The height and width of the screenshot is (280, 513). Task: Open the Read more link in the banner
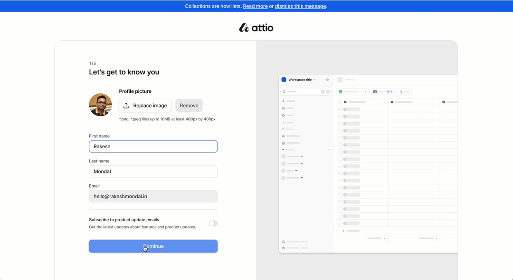[x=255, y=6]
